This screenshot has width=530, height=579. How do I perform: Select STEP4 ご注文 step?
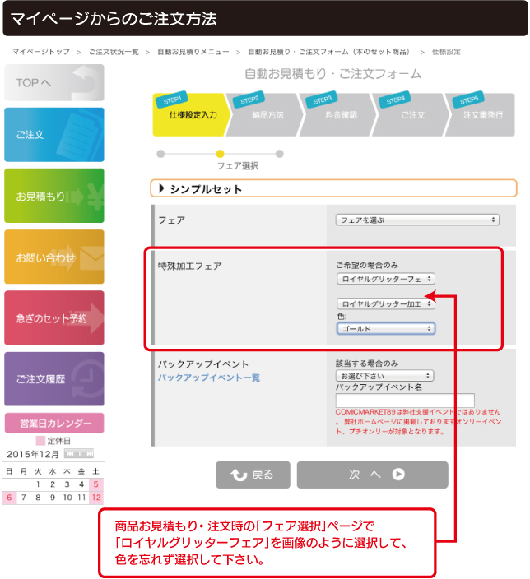pyautogui.click(x=411, y=115)
